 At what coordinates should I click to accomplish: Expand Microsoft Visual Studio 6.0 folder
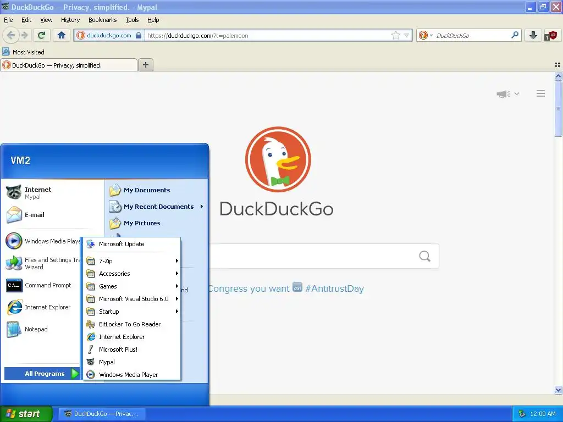click(x=132, y=299)
